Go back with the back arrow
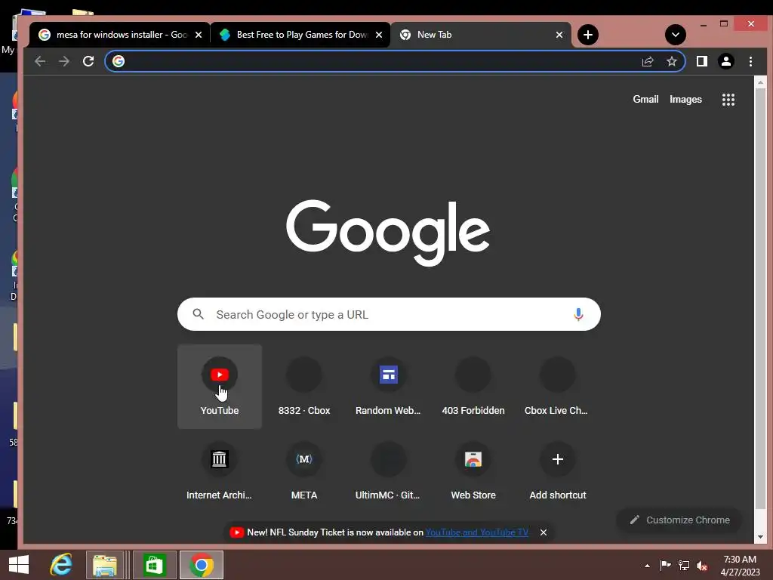 point(40,61)
